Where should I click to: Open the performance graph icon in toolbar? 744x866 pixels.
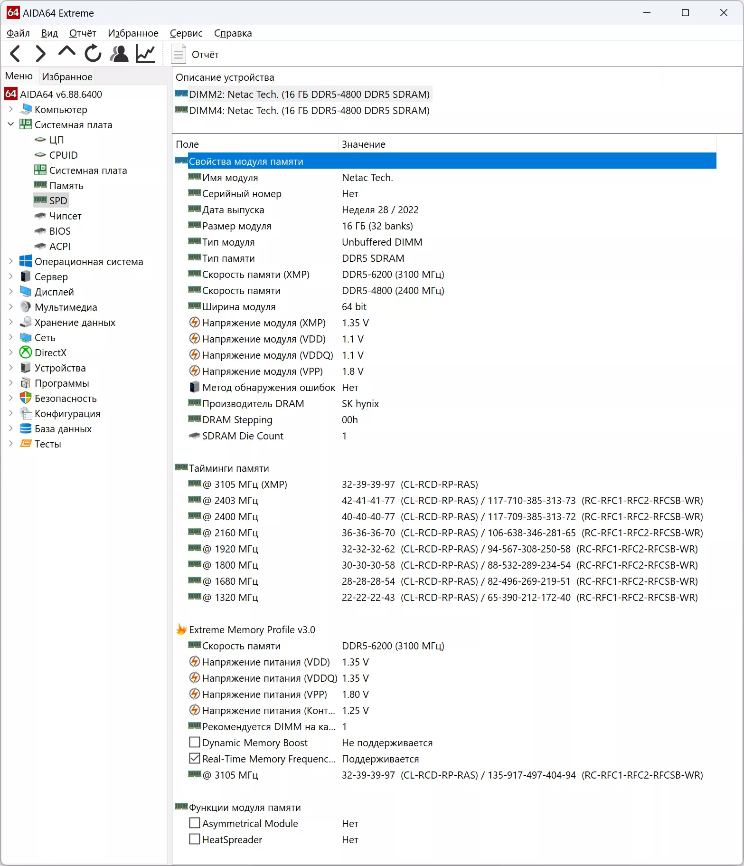coord(145,54)
